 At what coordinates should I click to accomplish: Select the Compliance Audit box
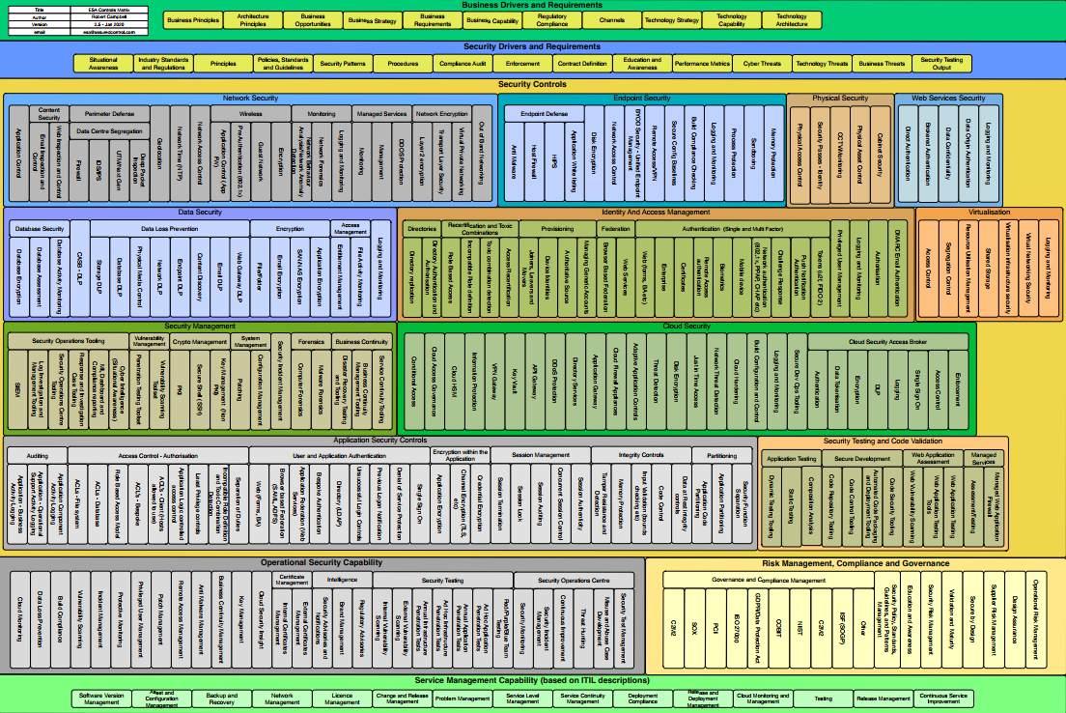pyautogui.click(x=463, y=64)
